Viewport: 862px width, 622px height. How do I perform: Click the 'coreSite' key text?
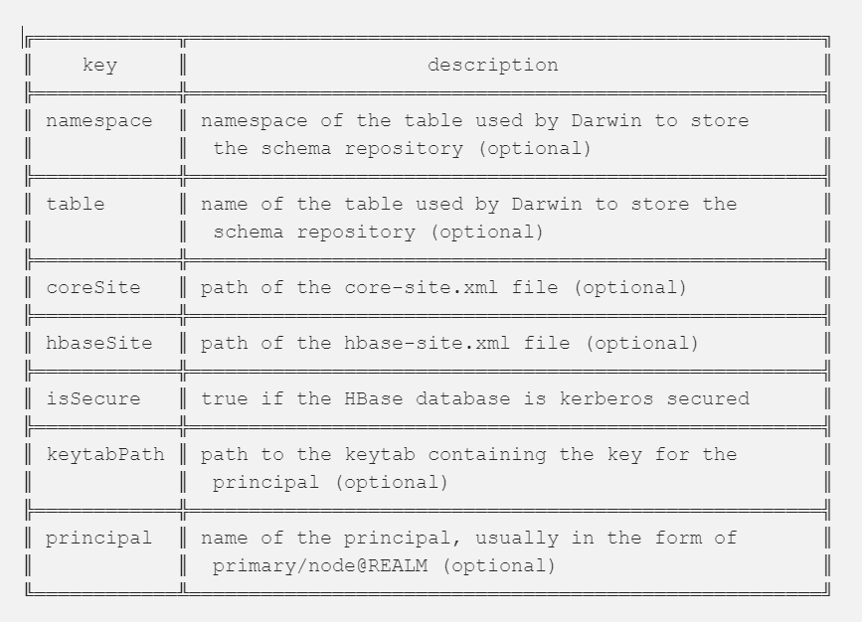pos(93,287)
